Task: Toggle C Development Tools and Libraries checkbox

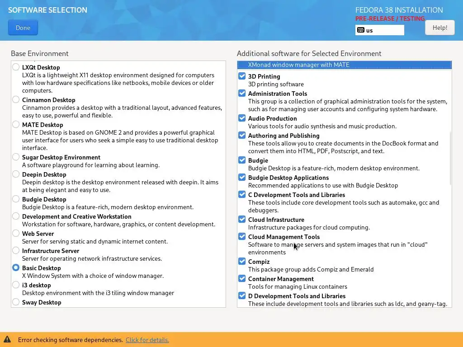Action: (x=242, y=194)
